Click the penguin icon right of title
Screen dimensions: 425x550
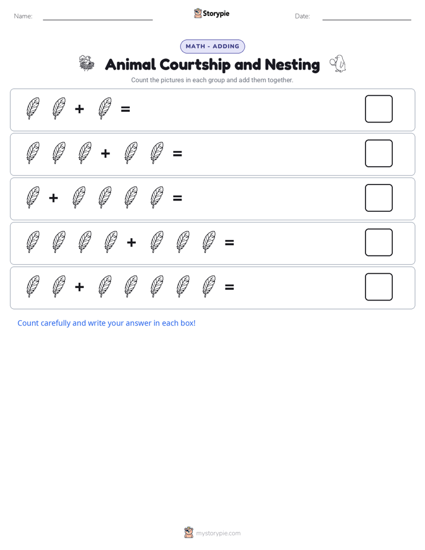[337, 64]
